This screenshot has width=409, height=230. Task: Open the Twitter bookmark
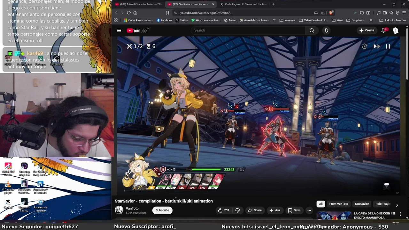(181, 20)
